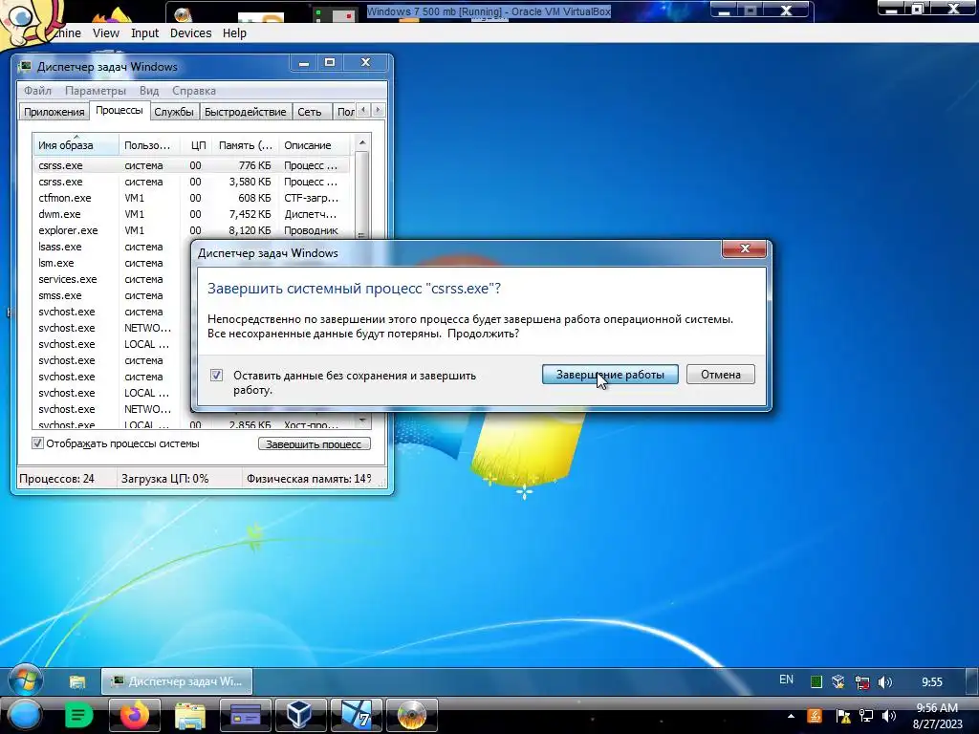Open Explorer pinned on guest taskbar
The image size is (979, 734).
76,681
